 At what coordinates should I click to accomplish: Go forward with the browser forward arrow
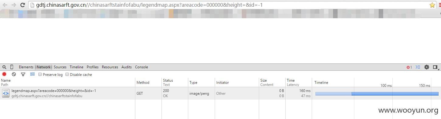pos(14,5)
